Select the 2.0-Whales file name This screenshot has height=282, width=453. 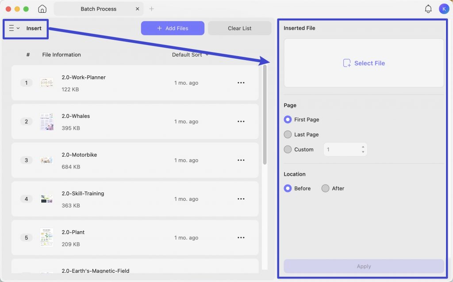coord(76,116)
